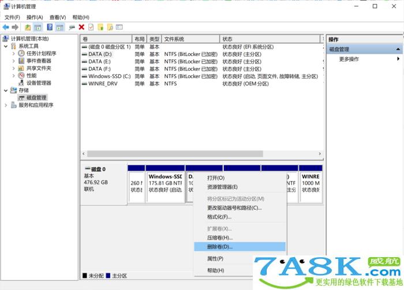
Task: Click the connect drive icon before red X
Action: click(72, 27)
